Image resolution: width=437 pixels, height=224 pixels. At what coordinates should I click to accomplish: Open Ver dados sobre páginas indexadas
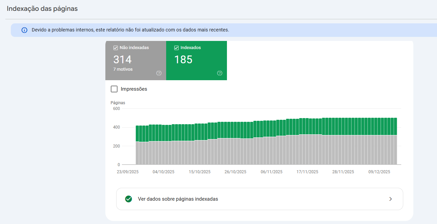click(178, 199)
